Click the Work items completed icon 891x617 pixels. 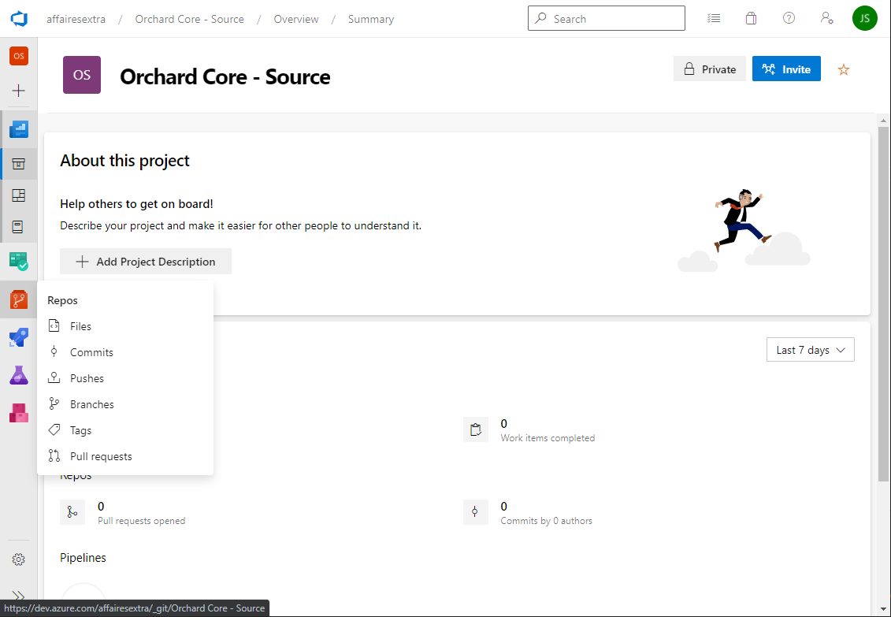(x=476, y=429)
